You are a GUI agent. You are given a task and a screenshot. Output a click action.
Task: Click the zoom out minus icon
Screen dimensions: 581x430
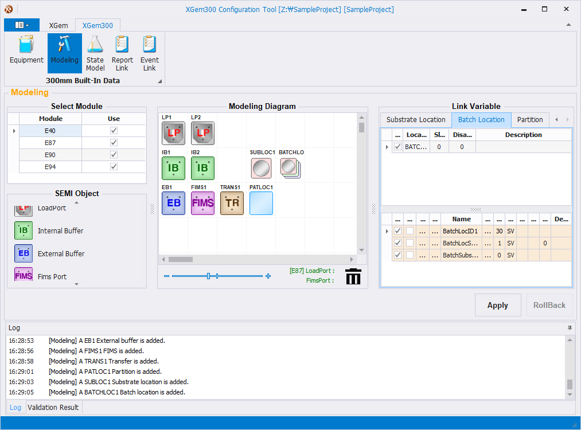coord(166,276)
